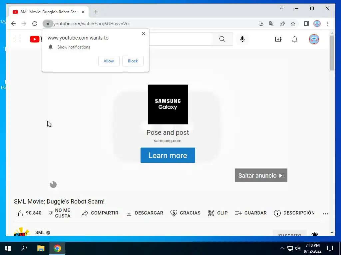Image resolution: width=341 pixels, height=255 pixels.
Task: Open the more actions ellipsis below video
Action: [x=326, y=213]
